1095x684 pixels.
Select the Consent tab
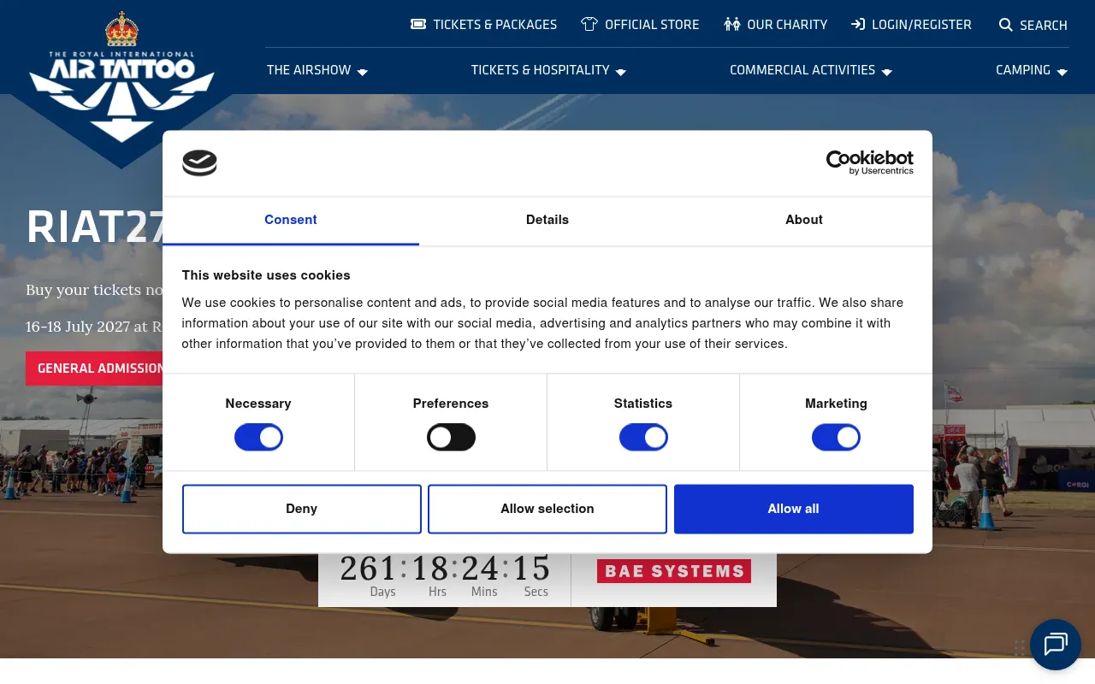coord(291,220)
